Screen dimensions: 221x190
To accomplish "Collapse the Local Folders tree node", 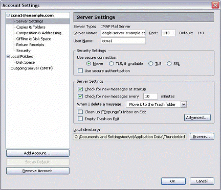I will pyautogui.click(x=8, y=56).
